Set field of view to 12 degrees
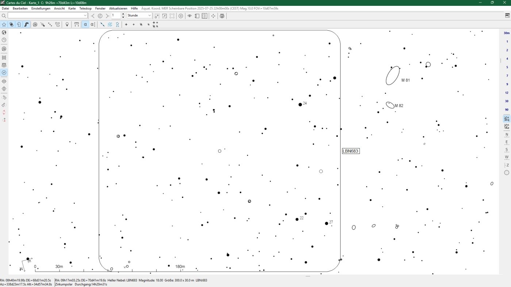This screenshot has width=511, height=287. (x=507, y=93)
